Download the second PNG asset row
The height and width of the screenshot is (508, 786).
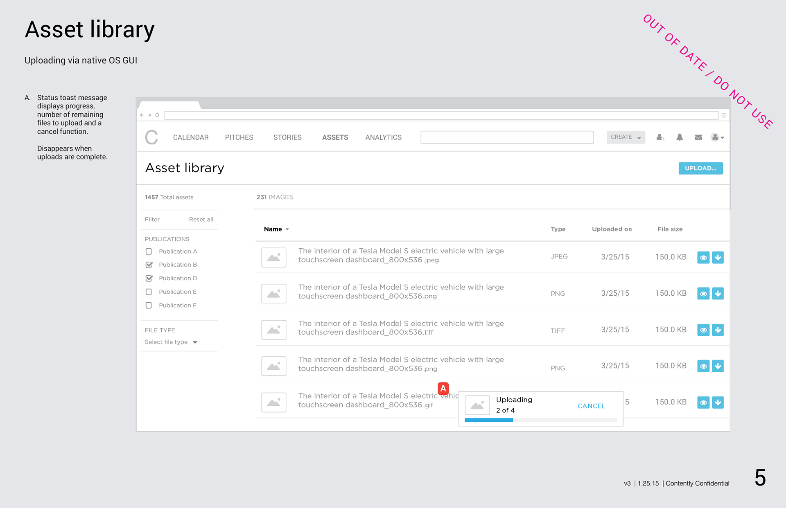[x=718, y=366]
